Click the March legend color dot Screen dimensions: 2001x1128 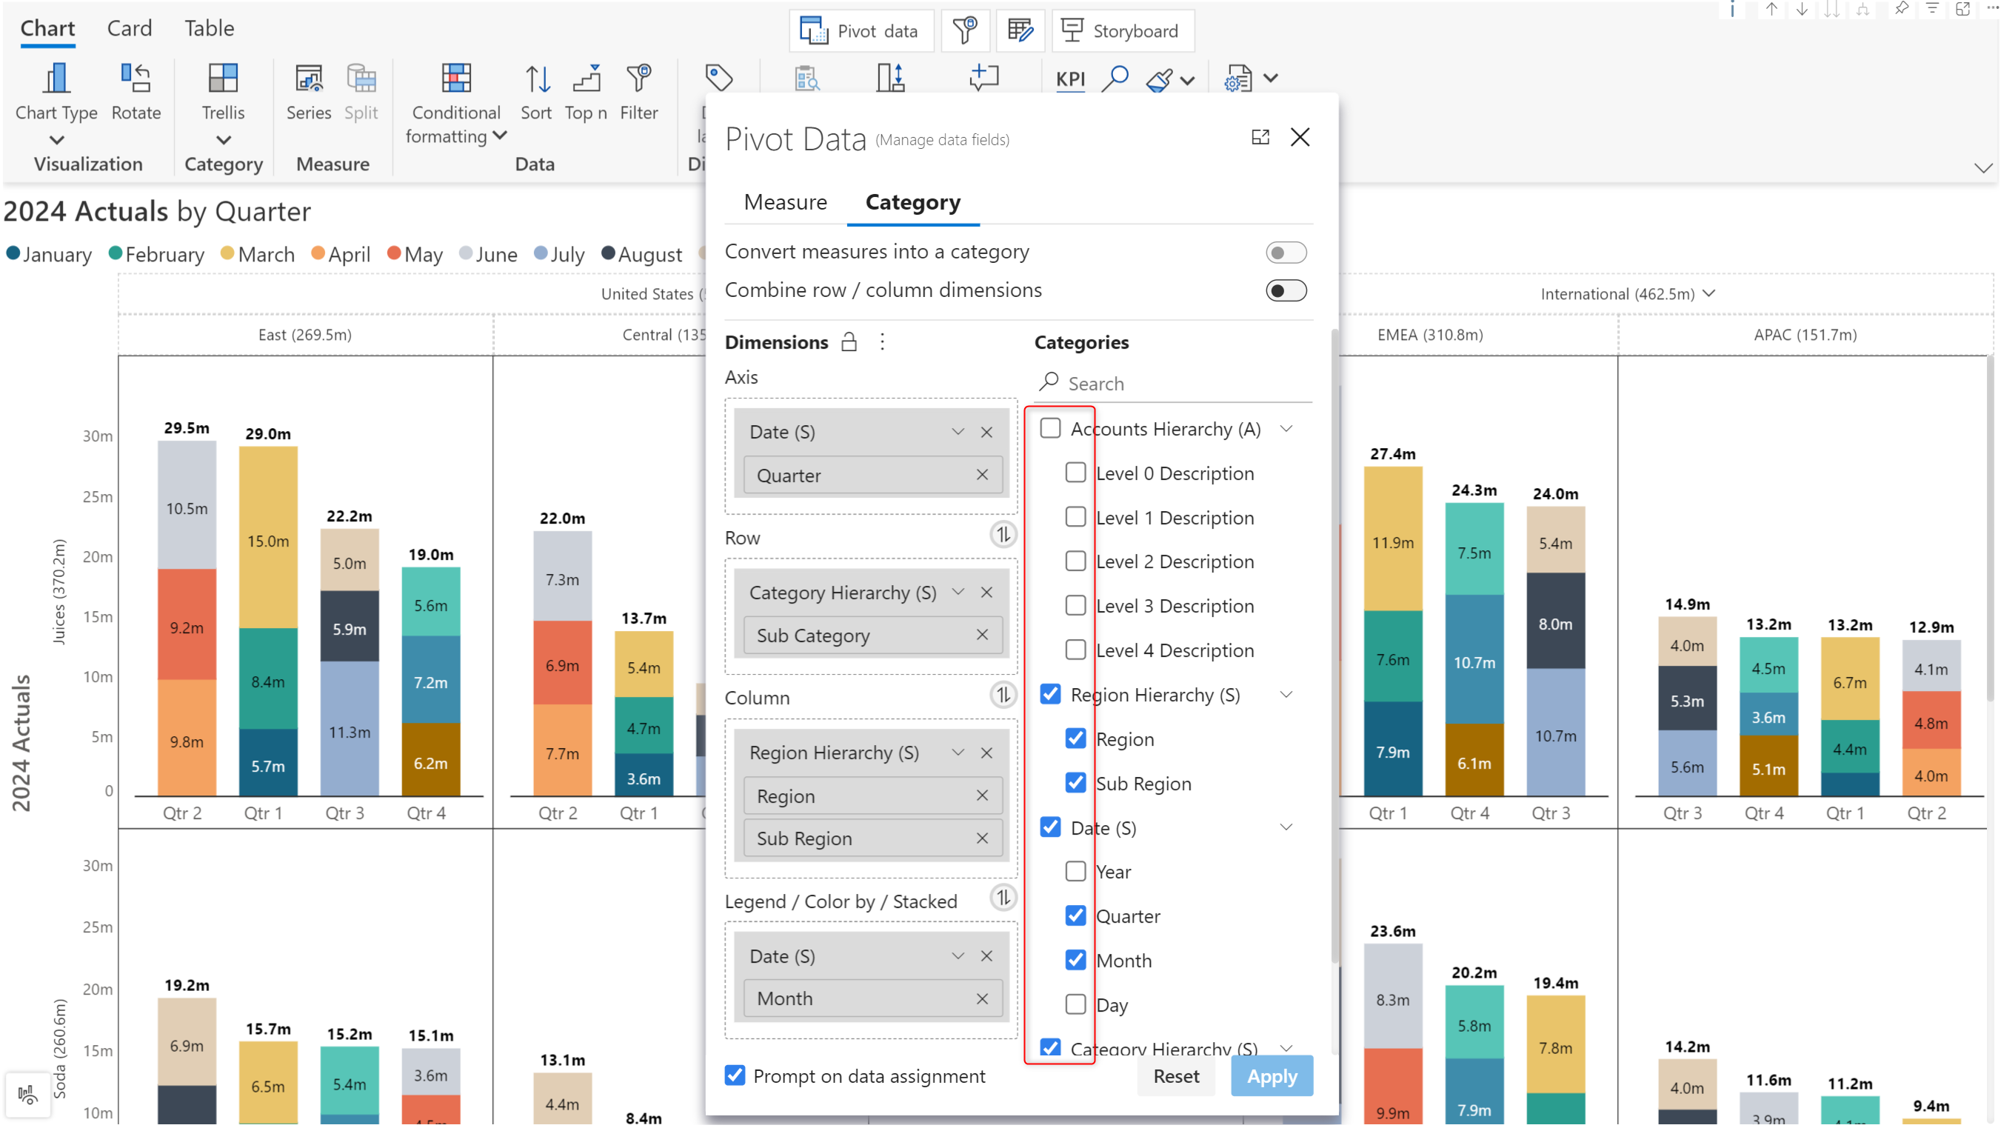[x=227, y=253]
